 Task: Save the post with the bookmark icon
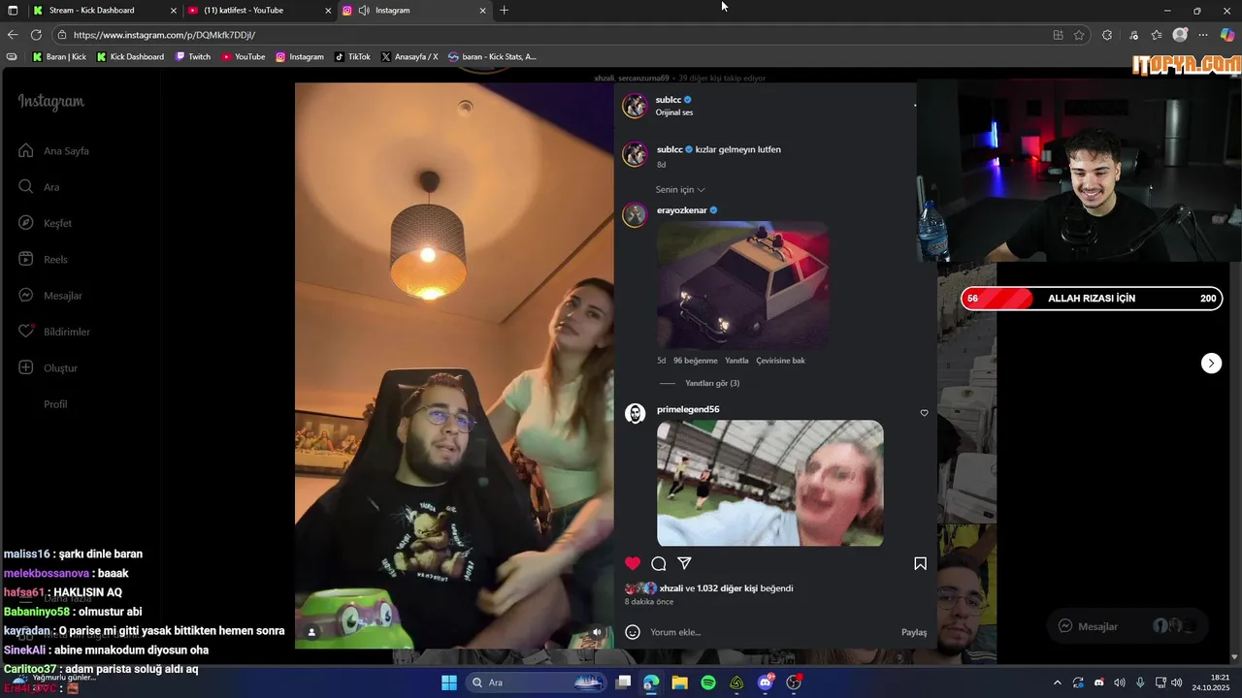coord(920,563)
